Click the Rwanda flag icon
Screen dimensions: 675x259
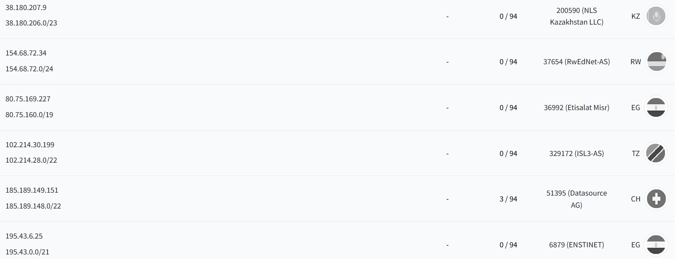tap(656, 62)
